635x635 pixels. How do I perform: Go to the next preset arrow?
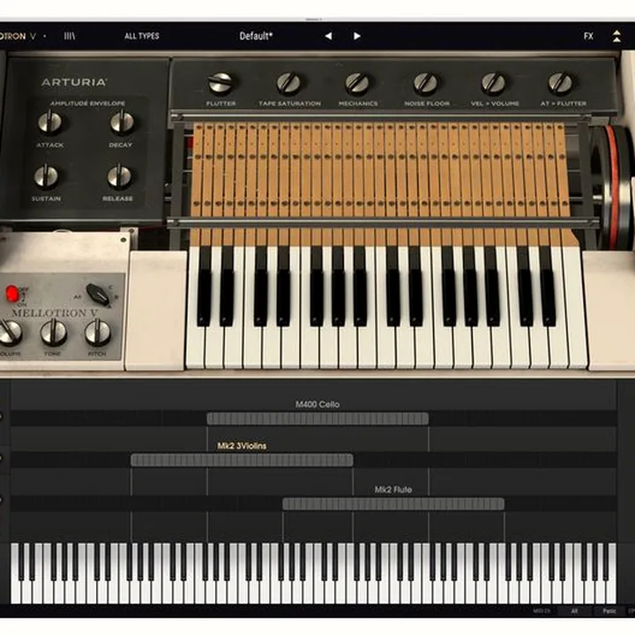click(x=357, y=36)
